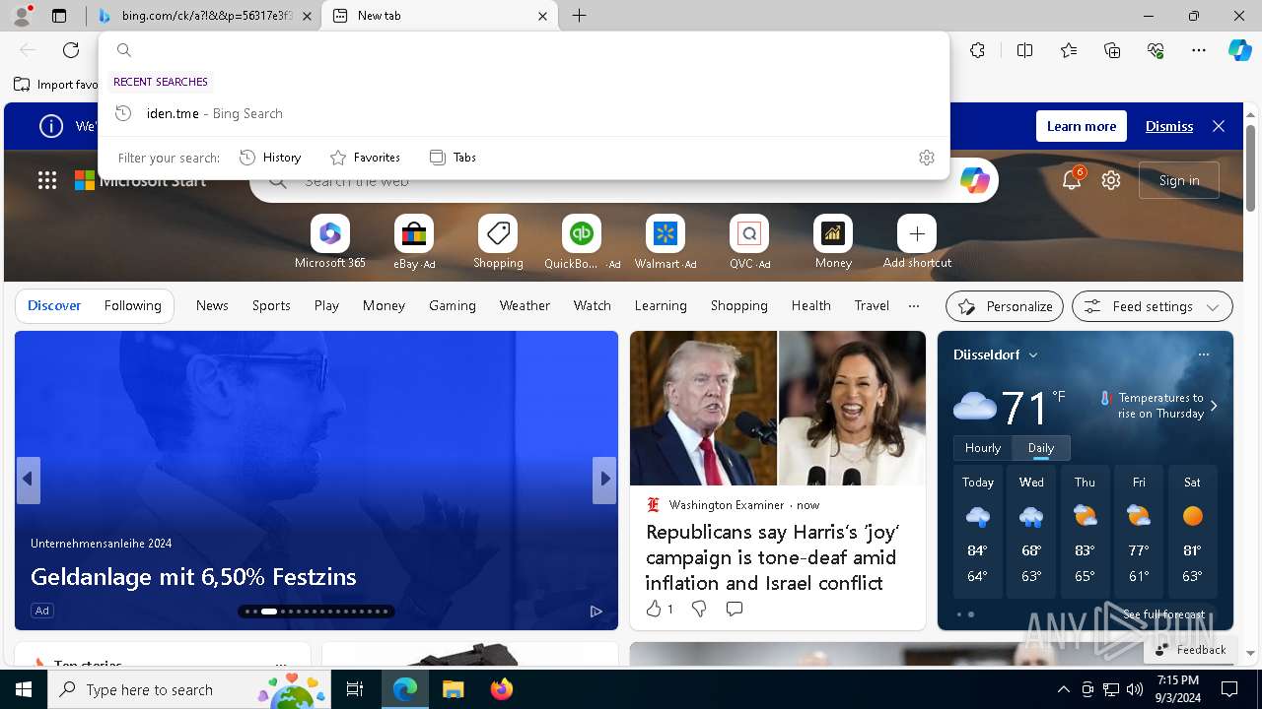Expand Düsseldorf location chevron
The height and width of the screenshot is (709, 1262).
point(1033,354)
